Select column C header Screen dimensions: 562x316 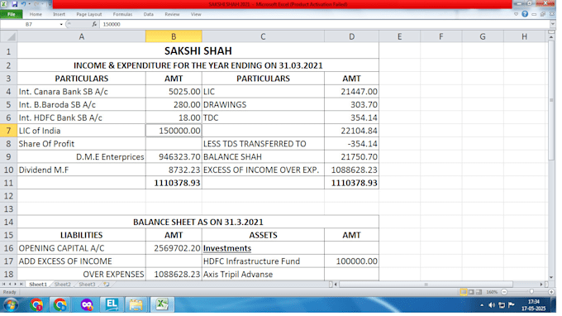(263, 36)
